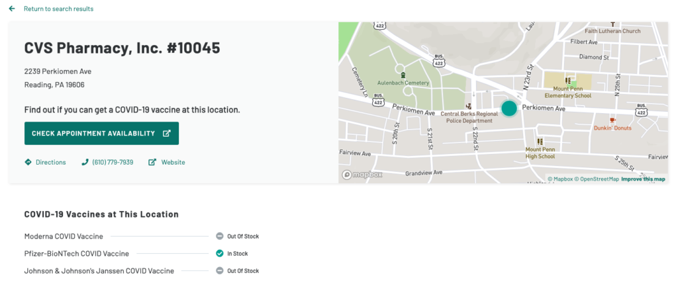Screen dimensions: 678x283
Task: Open the Directions link
Action: pyautogui.click(x=50, y=162)
